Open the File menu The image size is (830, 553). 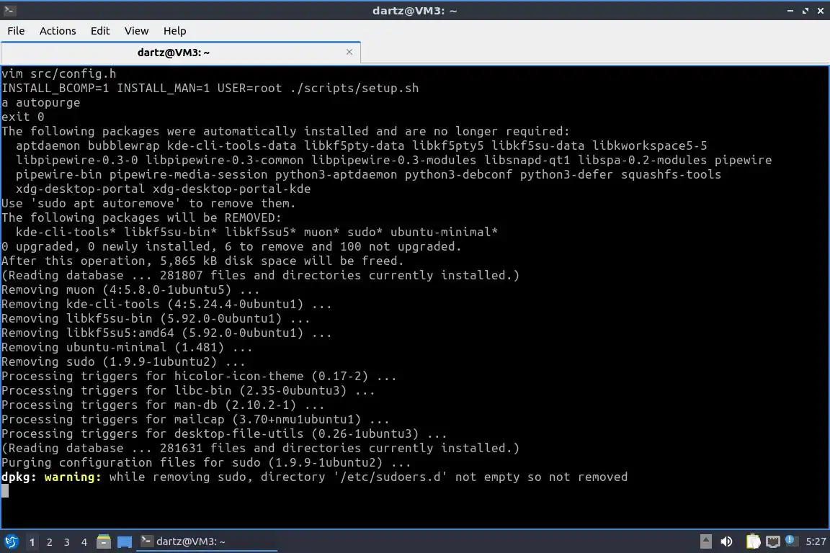(x=16, y=31)
